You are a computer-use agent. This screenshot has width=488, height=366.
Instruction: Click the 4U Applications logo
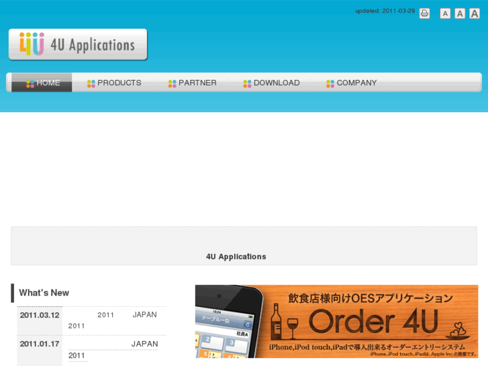[78, 44]
